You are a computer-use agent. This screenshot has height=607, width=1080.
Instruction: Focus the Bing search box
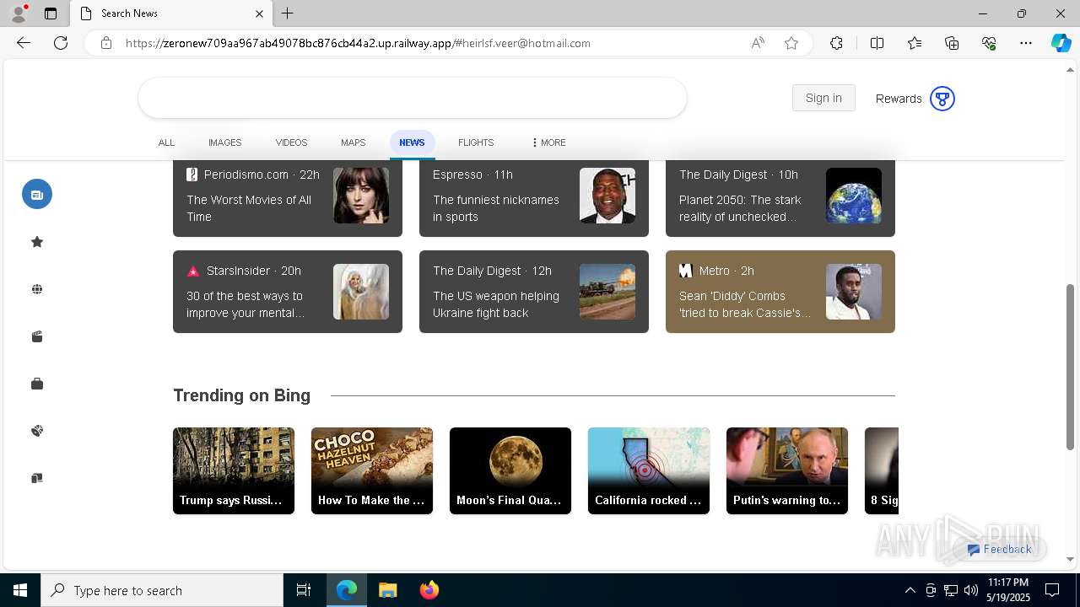pos(413,98)
